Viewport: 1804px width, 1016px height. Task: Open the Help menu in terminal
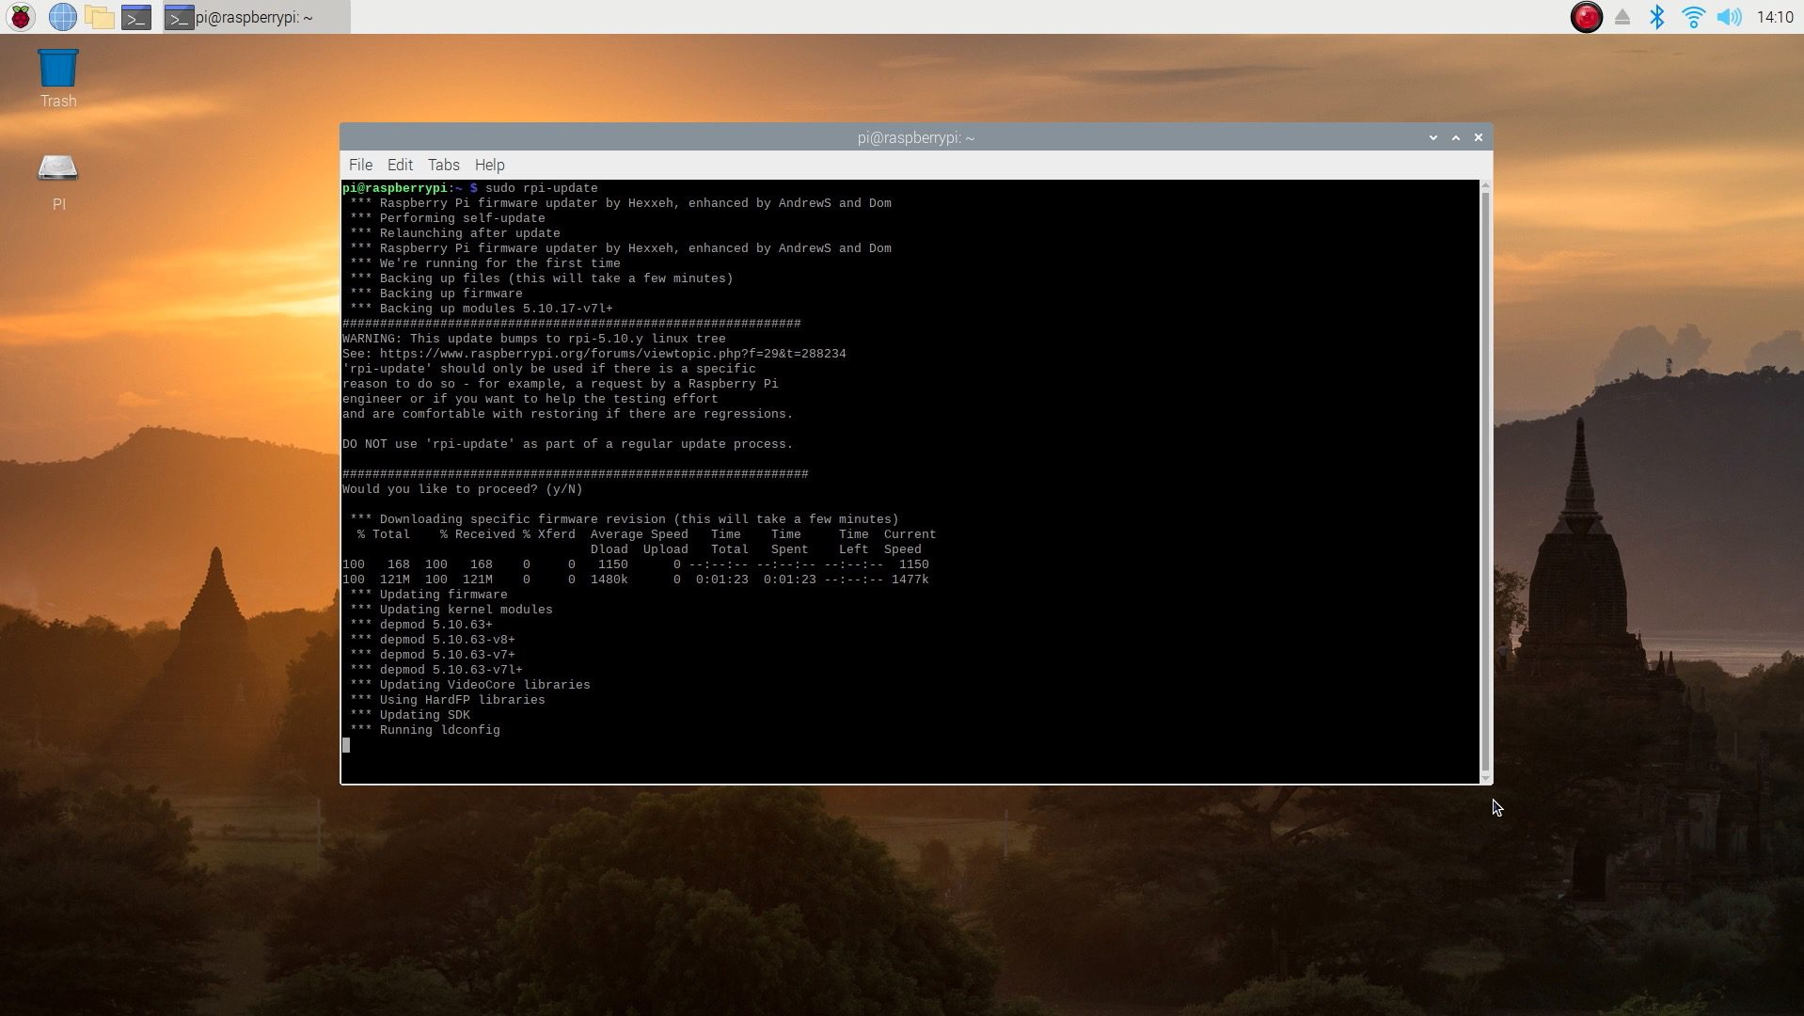(x=489, y=165)
